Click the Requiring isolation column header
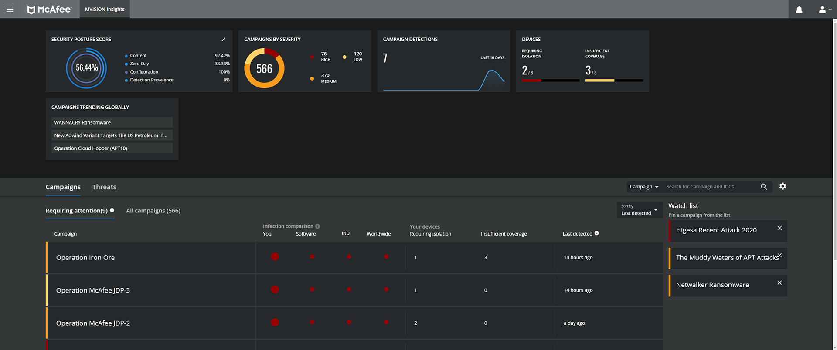 [430, 234]
